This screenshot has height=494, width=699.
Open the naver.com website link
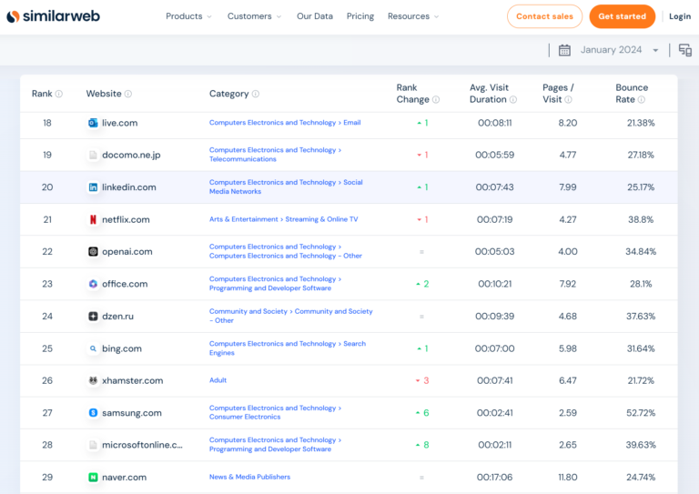pos(124,477)
